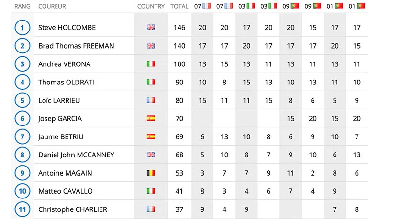
Task: Click Andrea VERONA's Italian flag icon
Action: 151,63
